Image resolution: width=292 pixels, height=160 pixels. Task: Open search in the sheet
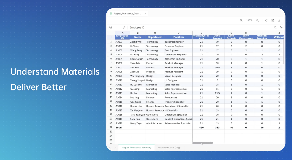click(275, 27)
